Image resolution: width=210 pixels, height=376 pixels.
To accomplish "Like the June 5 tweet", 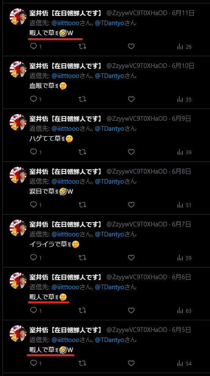I will click(131, 363).
